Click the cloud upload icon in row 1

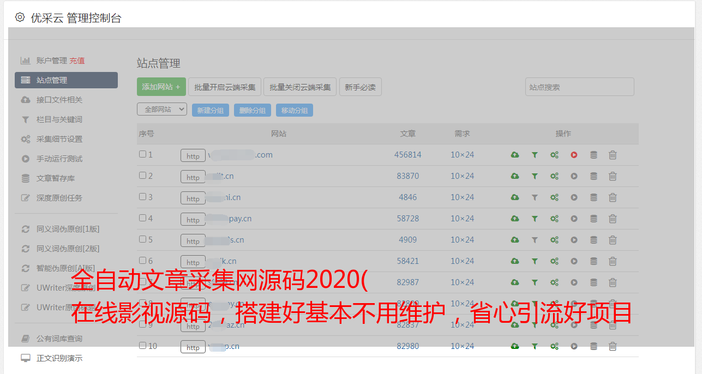point(514,155)
